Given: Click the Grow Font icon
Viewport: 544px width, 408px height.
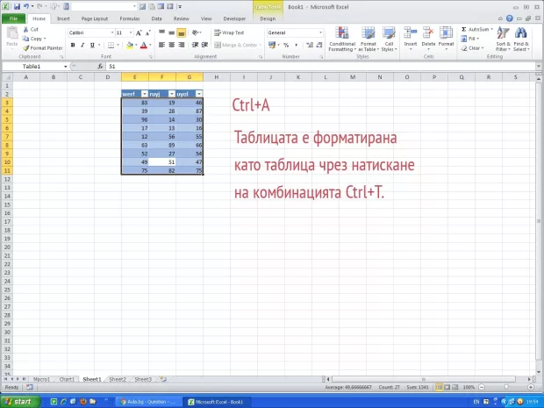Looking at the screenshot, I should 139,33.
